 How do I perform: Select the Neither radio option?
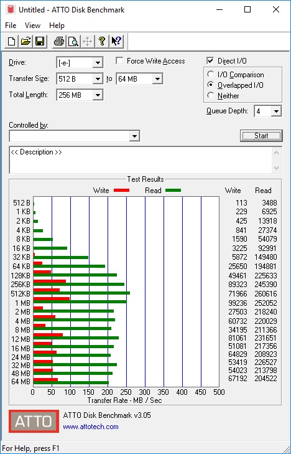(x=211, y=95)
